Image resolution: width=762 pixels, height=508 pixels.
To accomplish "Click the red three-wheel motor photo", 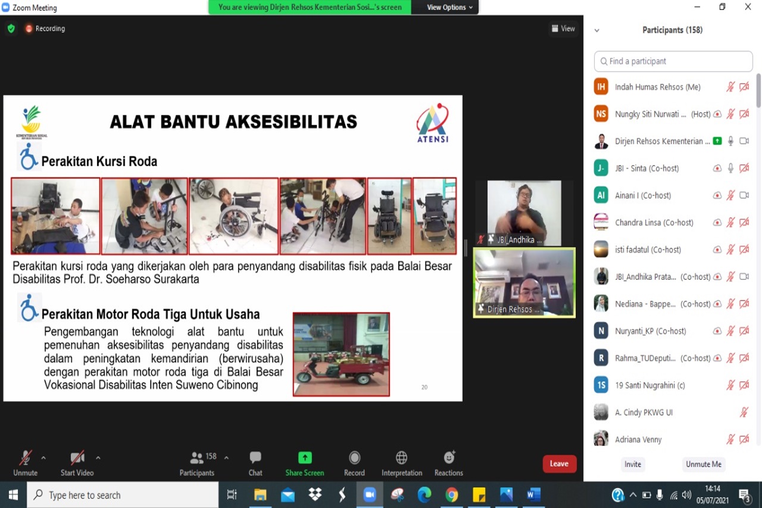I will [341, 354].
